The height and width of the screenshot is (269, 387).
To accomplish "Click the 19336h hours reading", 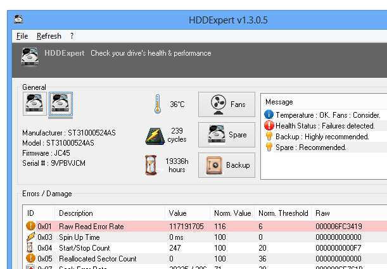I will (177, 165).
